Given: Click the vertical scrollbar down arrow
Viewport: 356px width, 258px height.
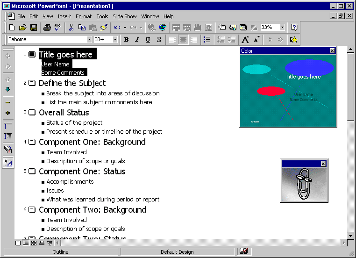Looking at the screenshot, I should click(350, 236).
